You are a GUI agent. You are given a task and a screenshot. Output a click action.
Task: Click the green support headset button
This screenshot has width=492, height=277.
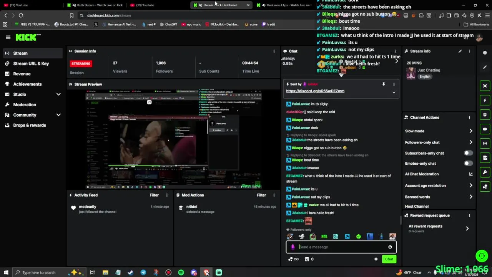[482, 256]
